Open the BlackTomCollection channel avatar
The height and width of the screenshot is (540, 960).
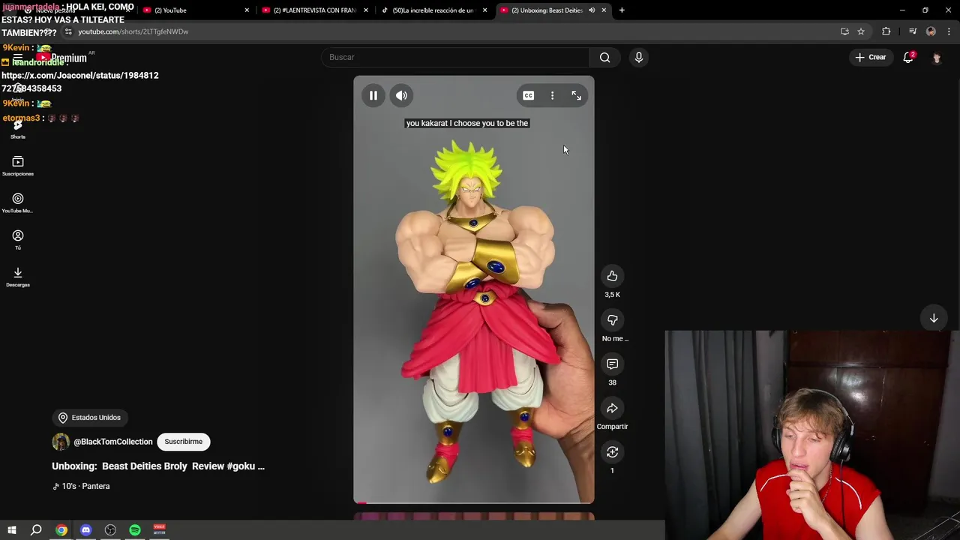click(x=61, y=442)
